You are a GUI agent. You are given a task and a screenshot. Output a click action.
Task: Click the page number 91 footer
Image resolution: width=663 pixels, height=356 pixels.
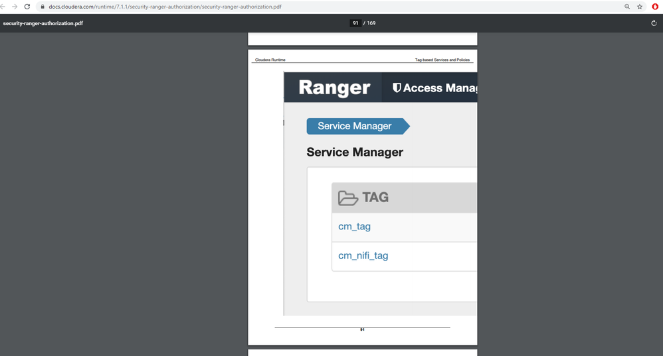(x=362, y=329)
